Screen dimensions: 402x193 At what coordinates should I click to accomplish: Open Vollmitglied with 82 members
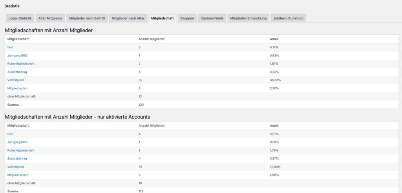[15, 80]
